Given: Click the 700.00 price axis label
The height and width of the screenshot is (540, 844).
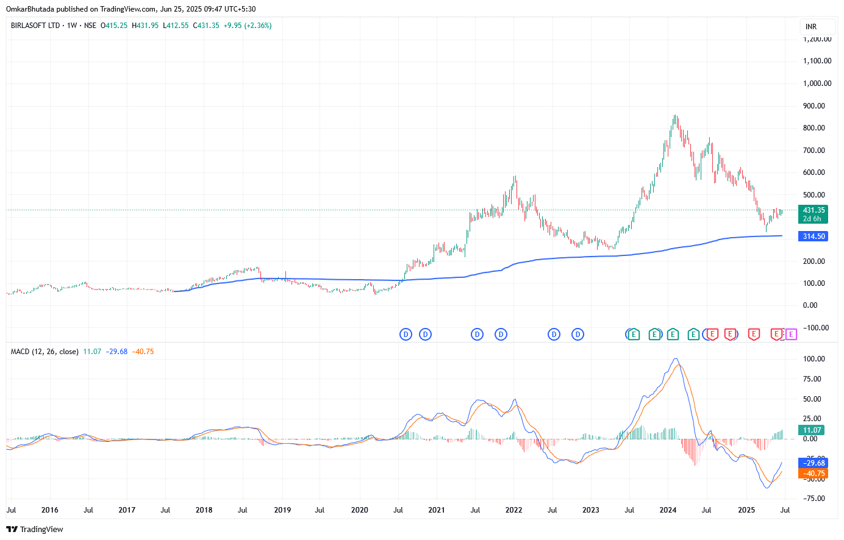Looking at the screenshot, I should pos(814,151).
